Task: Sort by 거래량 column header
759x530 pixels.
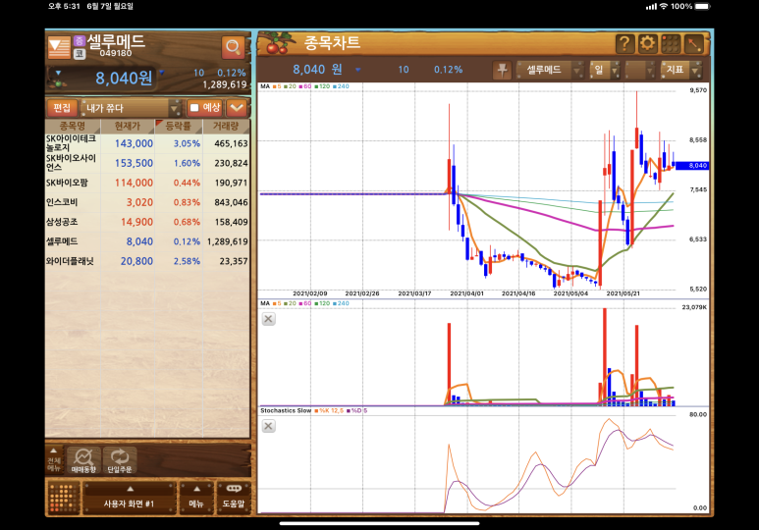Action: click(226, 127)
